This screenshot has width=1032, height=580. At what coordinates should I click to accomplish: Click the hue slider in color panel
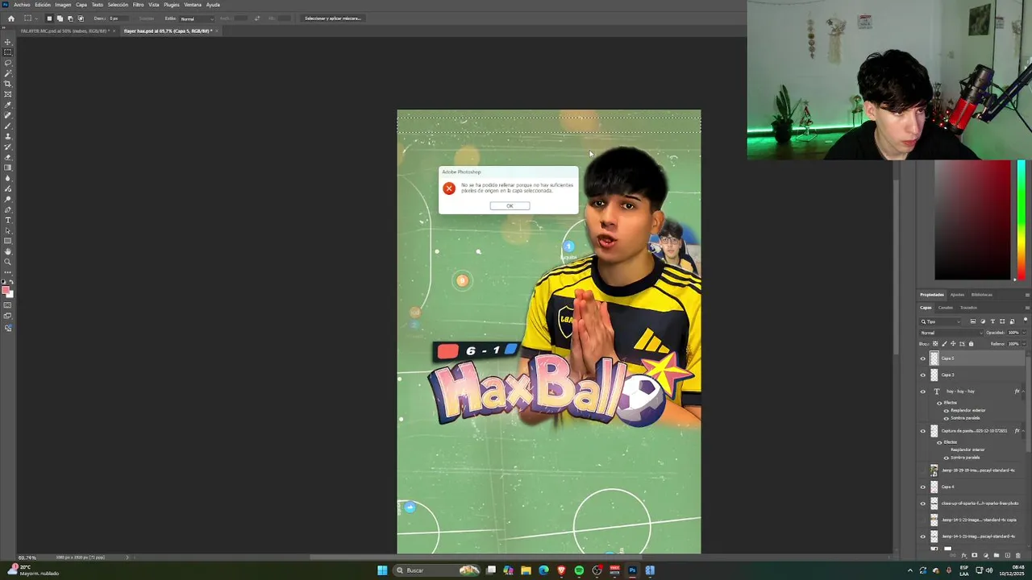pyautogui.click(x=1022, y=220)
